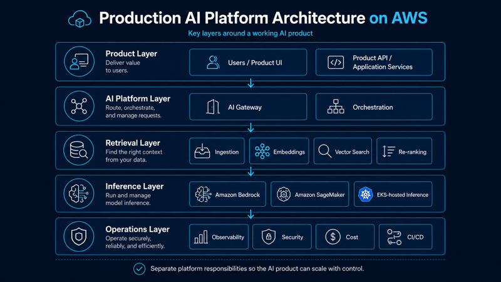Viewport: 501px width, 282px height.
Task: Select the EKS-hosted Inference label
Action: click(x=403, y=195)
